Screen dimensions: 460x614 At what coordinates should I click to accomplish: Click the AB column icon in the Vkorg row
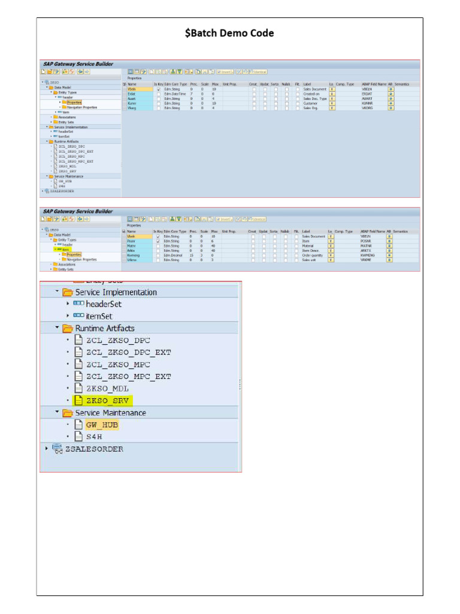[391, 108]
